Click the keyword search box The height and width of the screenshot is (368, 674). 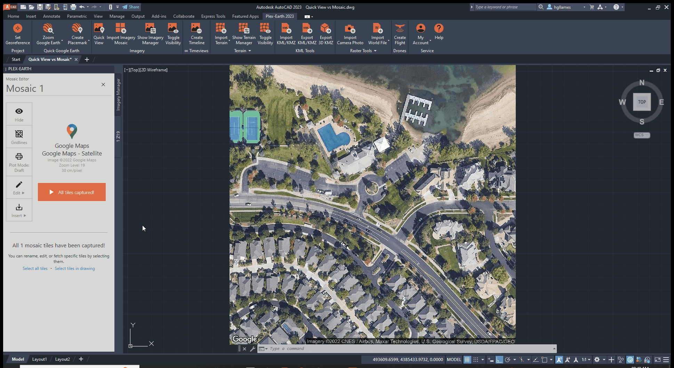(x=505, y=7)
